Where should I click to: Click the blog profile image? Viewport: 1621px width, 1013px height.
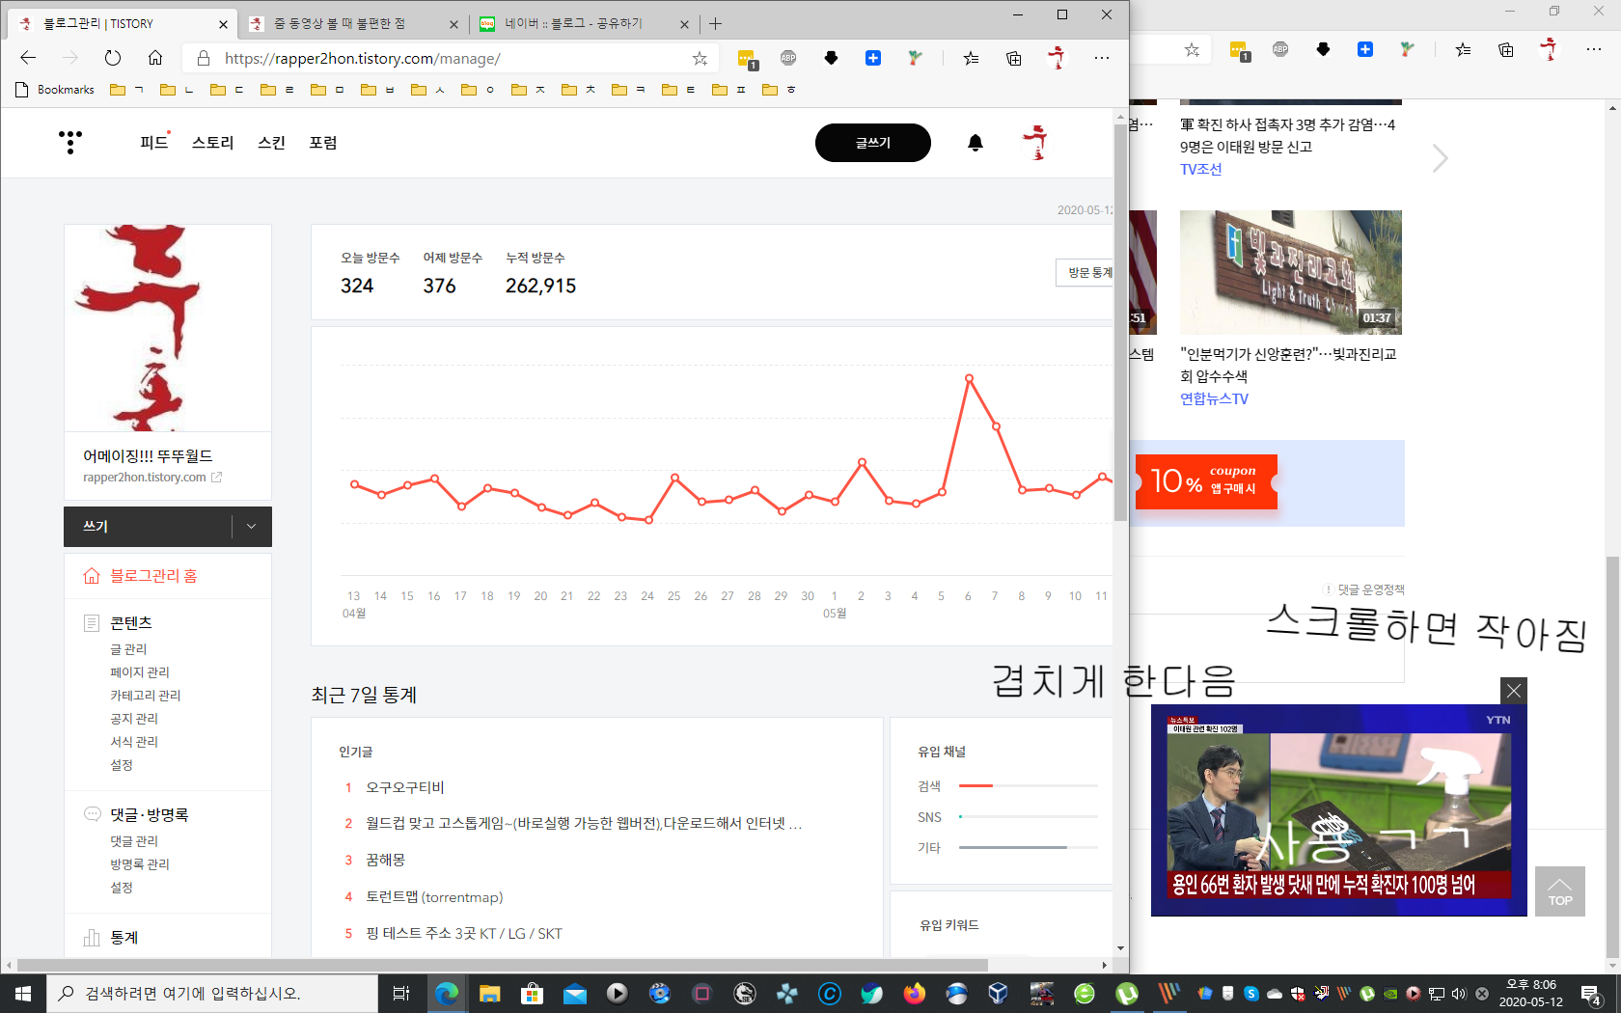168,328
